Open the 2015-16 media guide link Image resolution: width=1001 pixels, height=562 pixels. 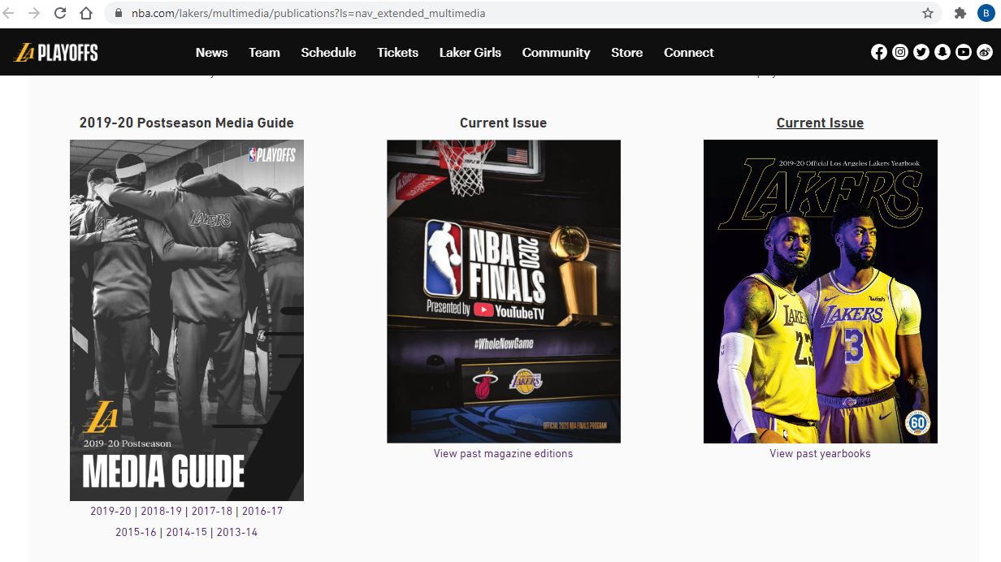(x=136, y=533)
